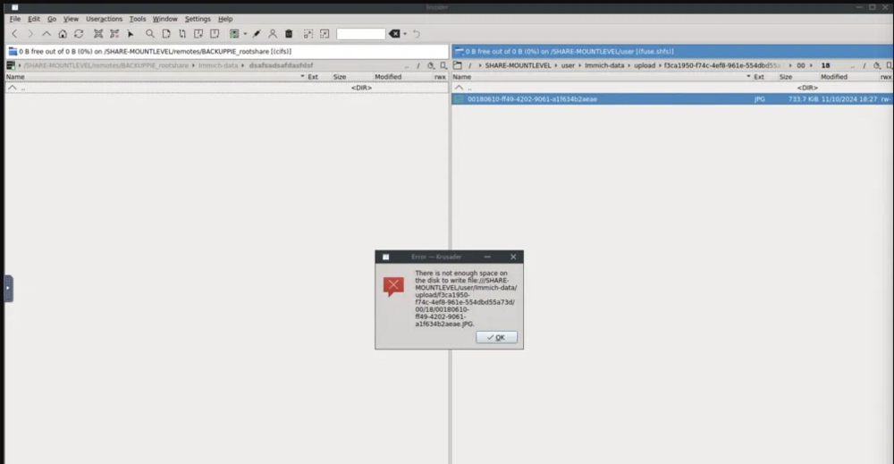
Task: Click the unselect-group dashed square icon
Action: (x=325, y=34)
